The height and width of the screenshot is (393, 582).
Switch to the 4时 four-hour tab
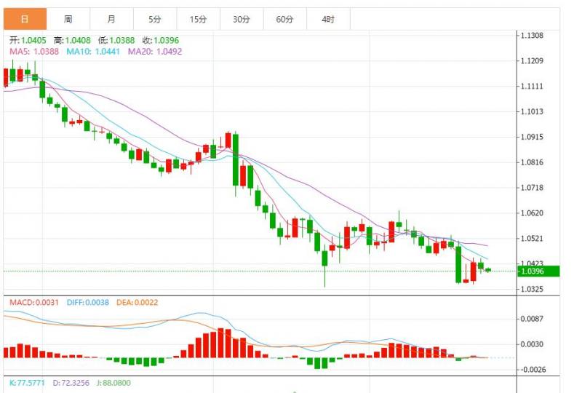pyautogui.click(x=328, y=19)
